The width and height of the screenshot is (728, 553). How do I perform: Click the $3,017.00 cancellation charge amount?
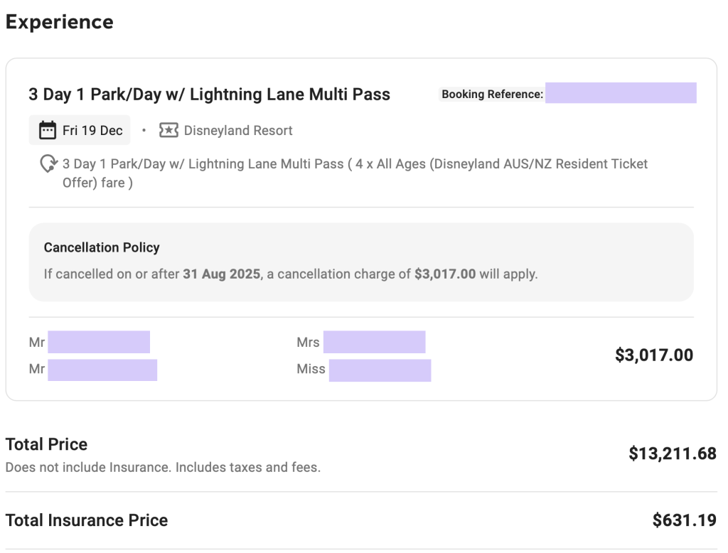pyautogui.click(x=445, y=274)
